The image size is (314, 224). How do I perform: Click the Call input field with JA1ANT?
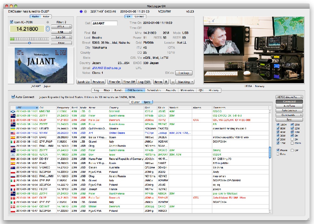104,23
